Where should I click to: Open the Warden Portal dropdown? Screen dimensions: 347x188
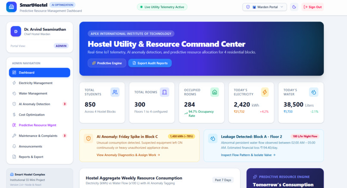[x=265, y=7]
